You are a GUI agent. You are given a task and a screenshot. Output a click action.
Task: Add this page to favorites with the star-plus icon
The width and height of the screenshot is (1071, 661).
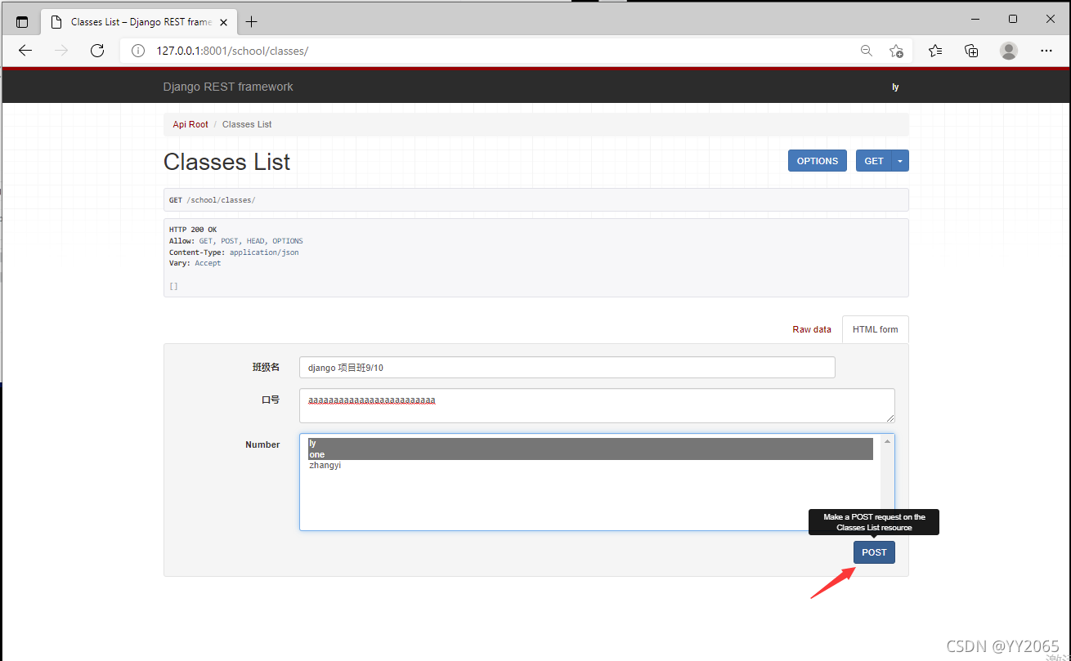(x=897, y=51)
